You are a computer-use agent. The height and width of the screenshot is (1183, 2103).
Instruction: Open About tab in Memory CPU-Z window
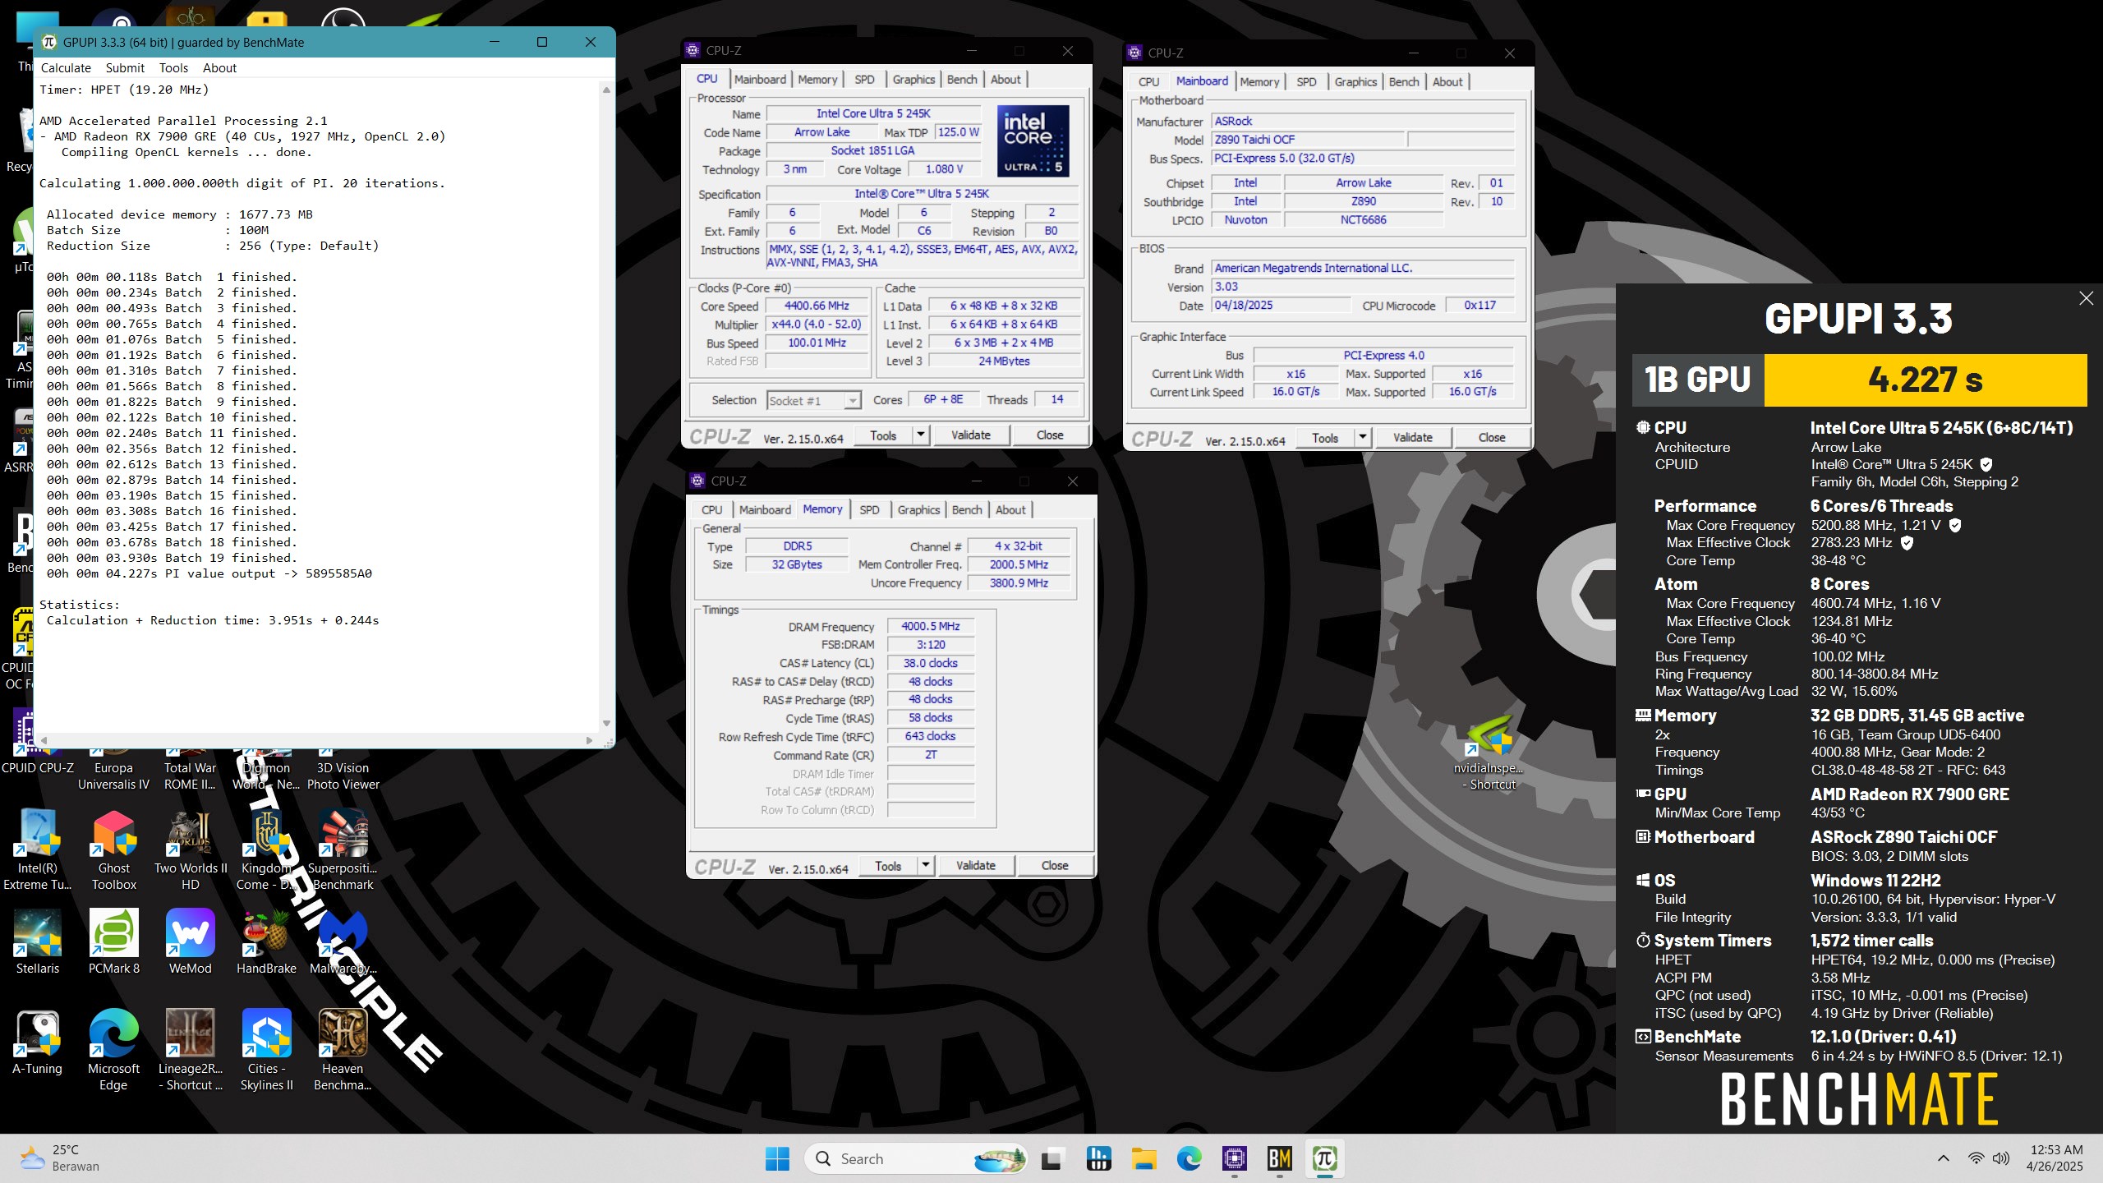pos(1010,510)
